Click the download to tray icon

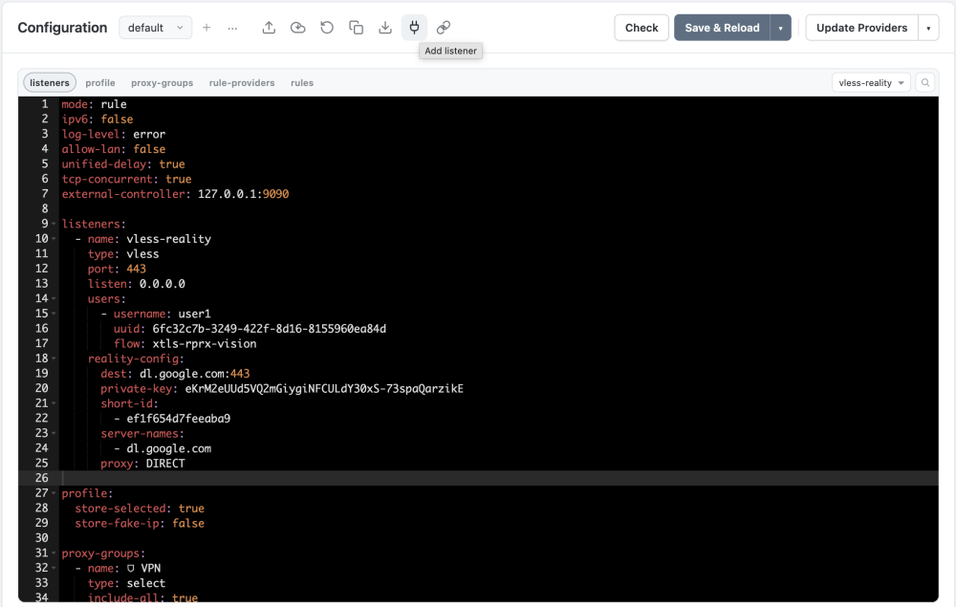[385, 28]
